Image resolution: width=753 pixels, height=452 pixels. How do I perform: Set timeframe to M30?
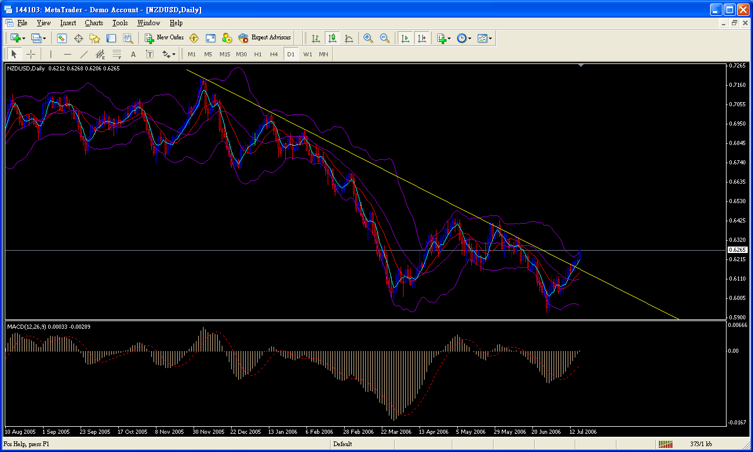pos(241,54)
